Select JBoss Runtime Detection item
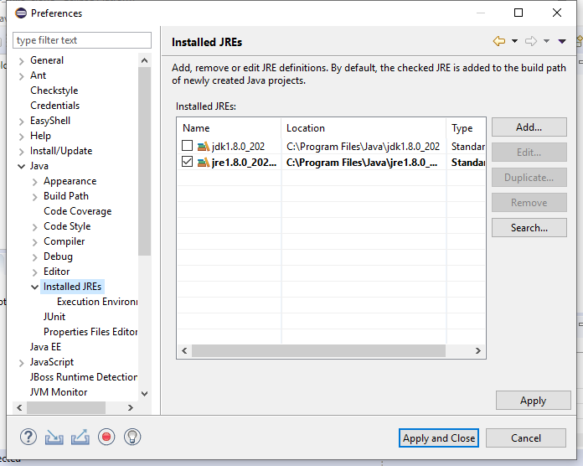This screenshot has width=583, height=466. coord(84,377)
